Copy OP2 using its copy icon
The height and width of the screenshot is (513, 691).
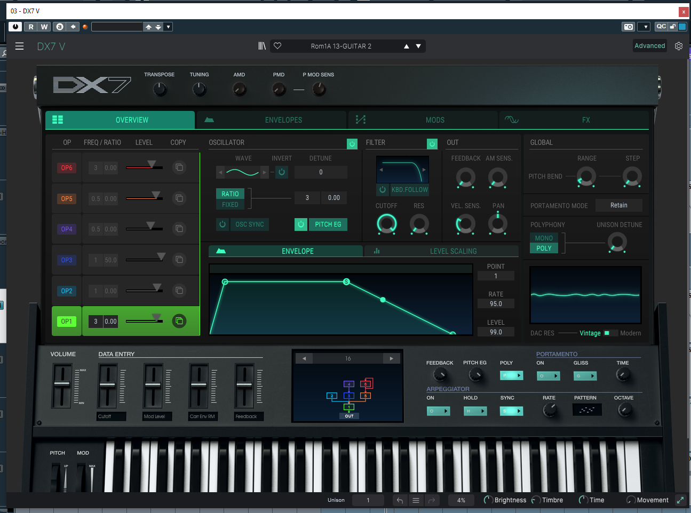click(179, 291)
